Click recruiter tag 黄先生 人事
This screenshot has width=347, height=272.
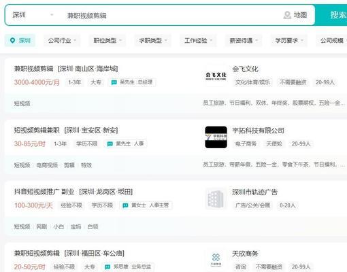pyautogui.click(x=126, y=143)
